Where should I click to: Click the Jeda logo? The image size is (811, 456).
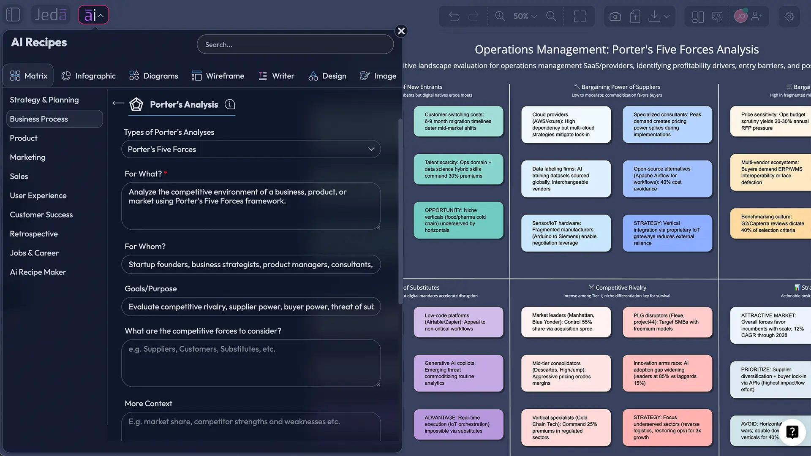50,15
